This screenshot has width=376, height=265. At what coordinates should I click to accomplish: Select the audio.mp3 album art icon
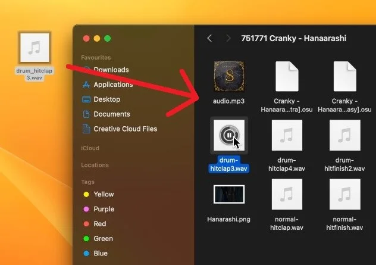click(x=229, y=76)
